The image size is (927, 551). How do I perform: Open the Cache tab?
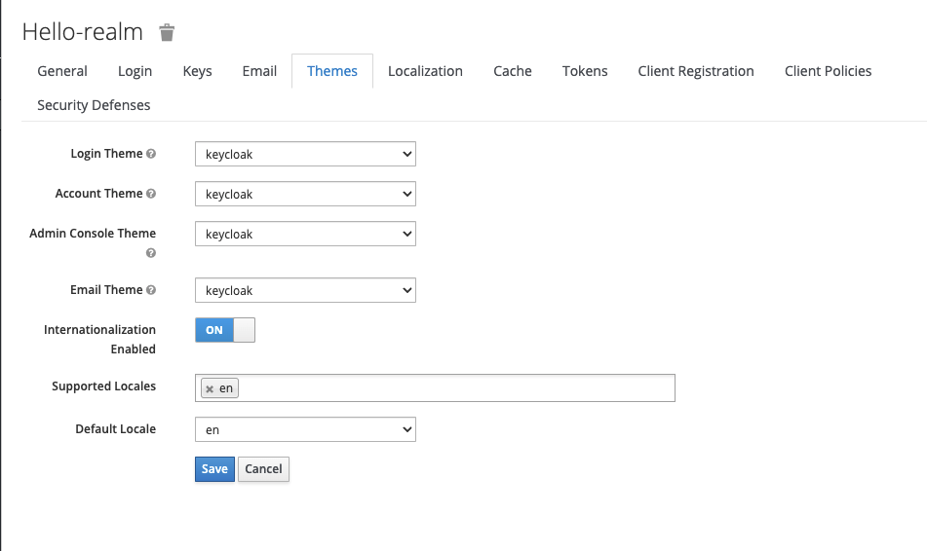tap(513, 71)
